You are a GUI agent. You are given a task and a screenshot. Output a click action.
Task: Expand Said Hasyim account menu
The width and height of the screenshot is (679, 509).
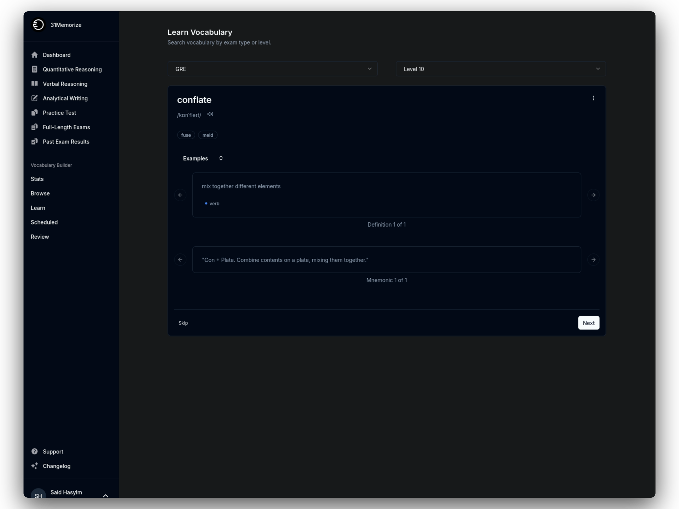[x=105, y=495]
